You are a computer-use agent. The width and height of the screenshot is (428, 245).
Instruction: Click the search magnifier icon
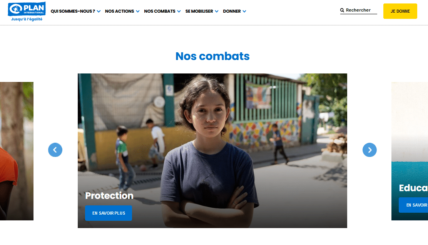pyautogui.click(x=342, y=10)
